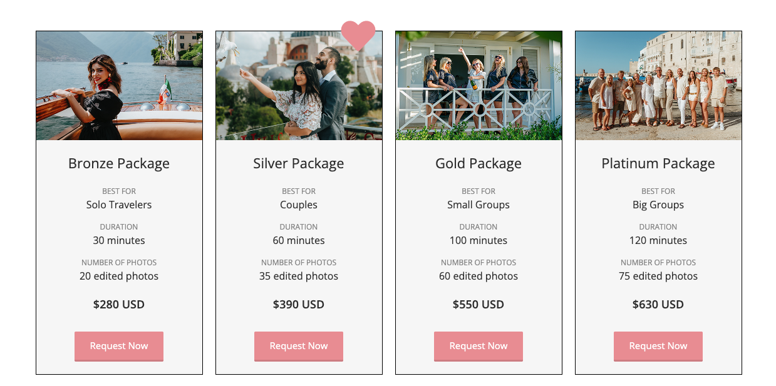776x386 pixels.
Task: Click the 75 edited photos text
Action: click(x=658, y=276)
